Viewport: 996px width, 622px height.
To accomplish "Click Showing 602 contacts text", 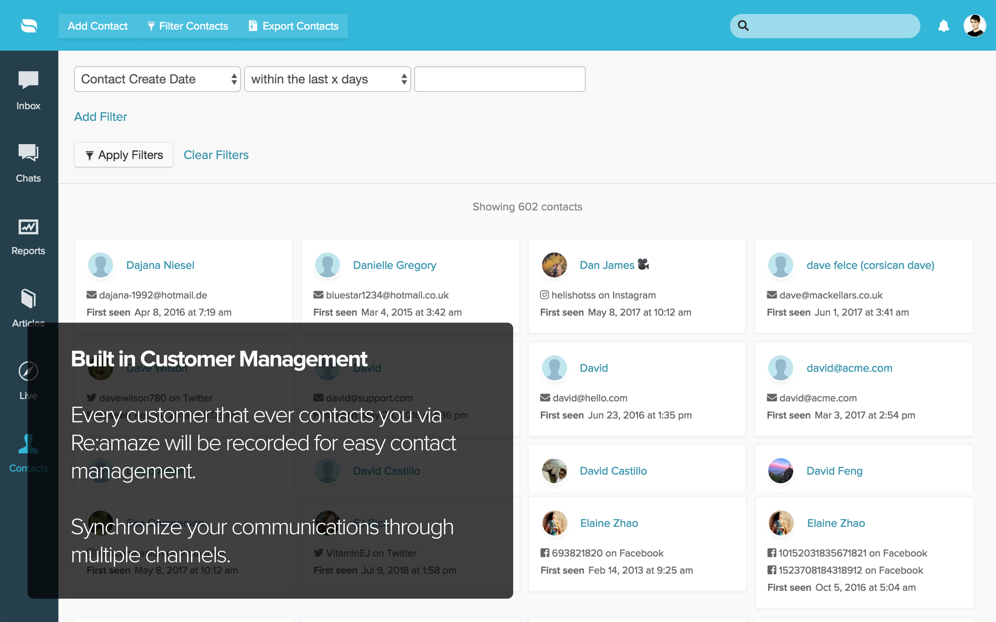I will pyautogui.click(x=527, y=207).
